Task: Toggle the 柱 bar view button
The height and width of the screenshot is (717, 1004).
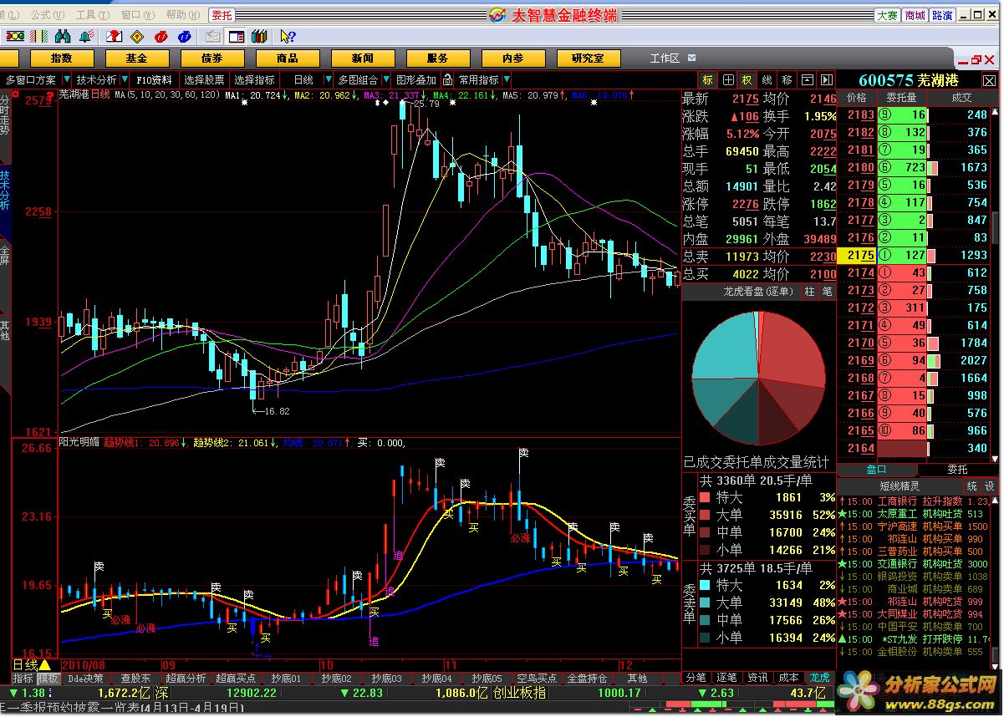Action: [x=809, y=291]
